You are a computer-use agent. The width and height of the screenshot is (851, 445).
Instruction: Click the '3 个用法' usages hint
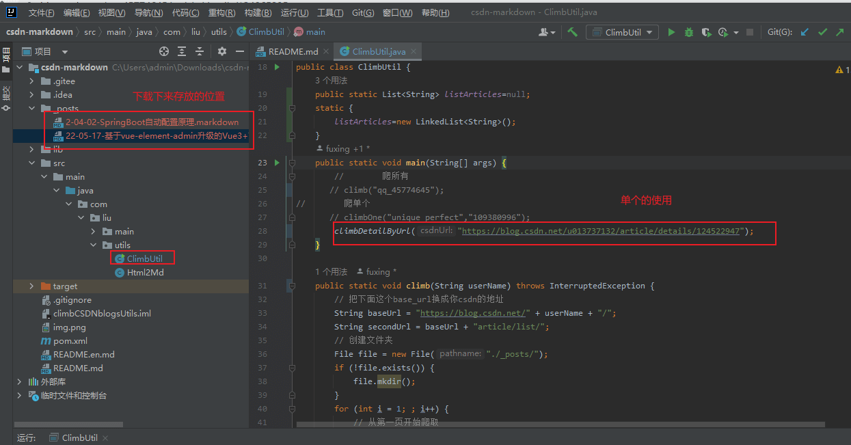point(331,81)
